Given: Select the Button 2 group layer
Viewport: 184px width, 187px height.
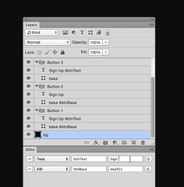Looking at the screenshot, I should [x=92, y=86].
